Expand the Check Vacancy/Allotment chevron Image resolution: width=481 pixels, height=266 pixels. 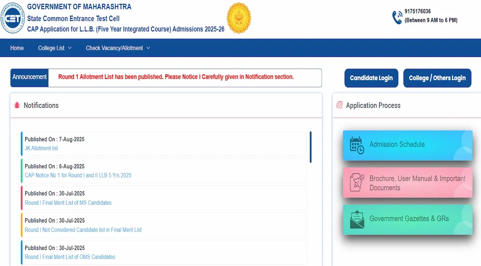pos(148,48)
